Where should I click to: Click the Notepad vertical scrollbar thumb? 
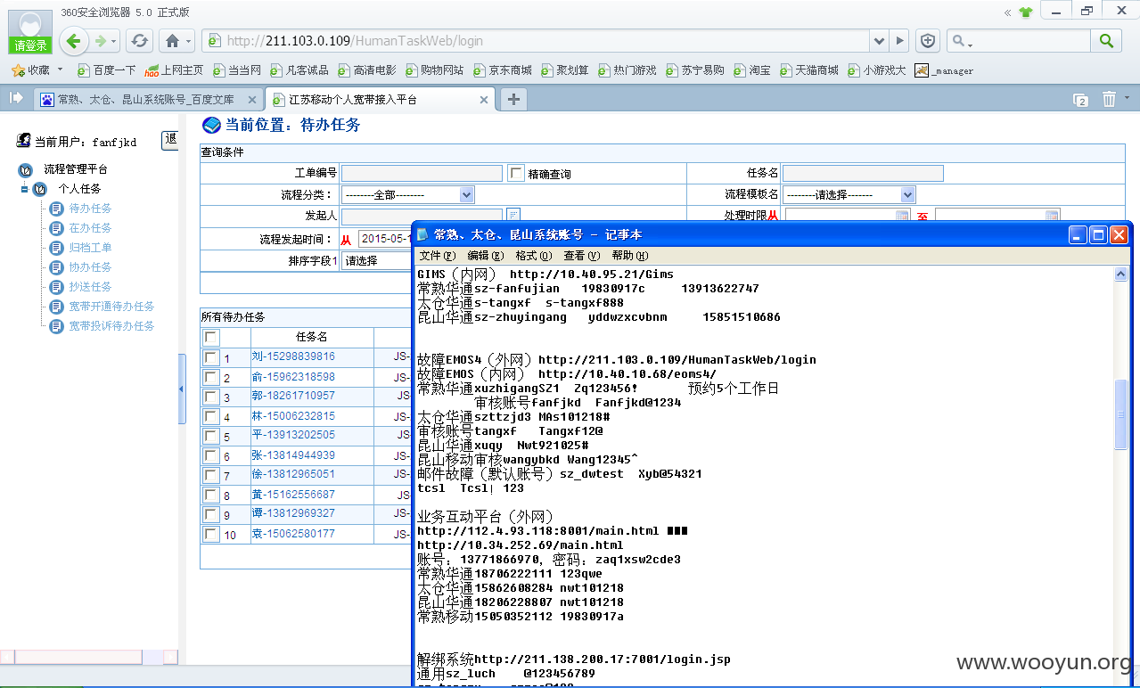(1121, 414)
